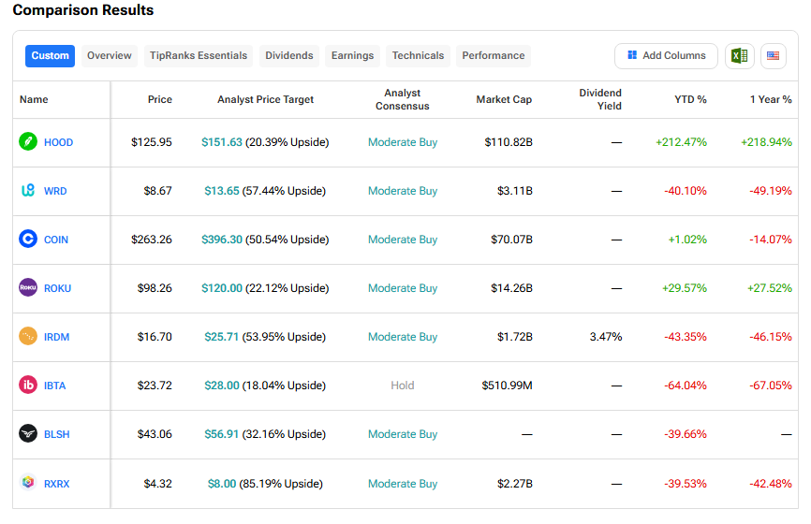The height and width of the screenshot is (524, 811).
Task: Click the IBTA Ibotta logo icon
Action: point(28,386)
